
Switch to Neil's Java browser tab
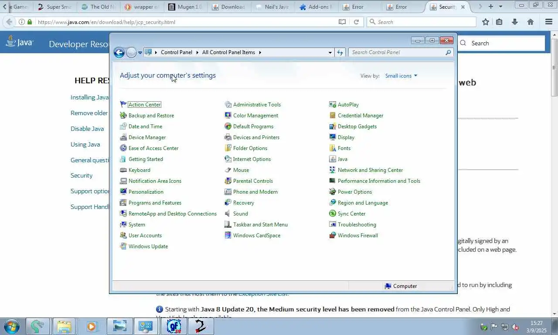click(272, 7)
